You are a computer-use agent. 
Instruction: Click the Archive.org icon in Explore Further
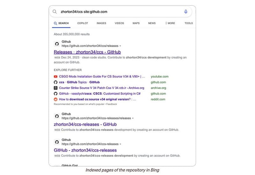[x=55, y=88]
